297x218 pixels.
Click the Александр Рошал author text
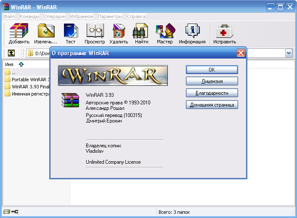pos(105,108)
